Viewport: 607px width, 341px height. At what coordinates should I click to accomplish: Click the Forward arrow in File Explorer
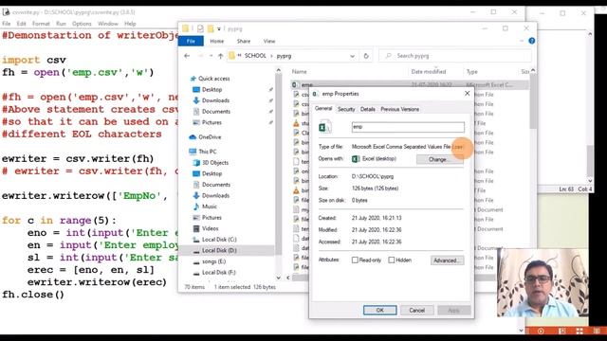coord(200,56)
